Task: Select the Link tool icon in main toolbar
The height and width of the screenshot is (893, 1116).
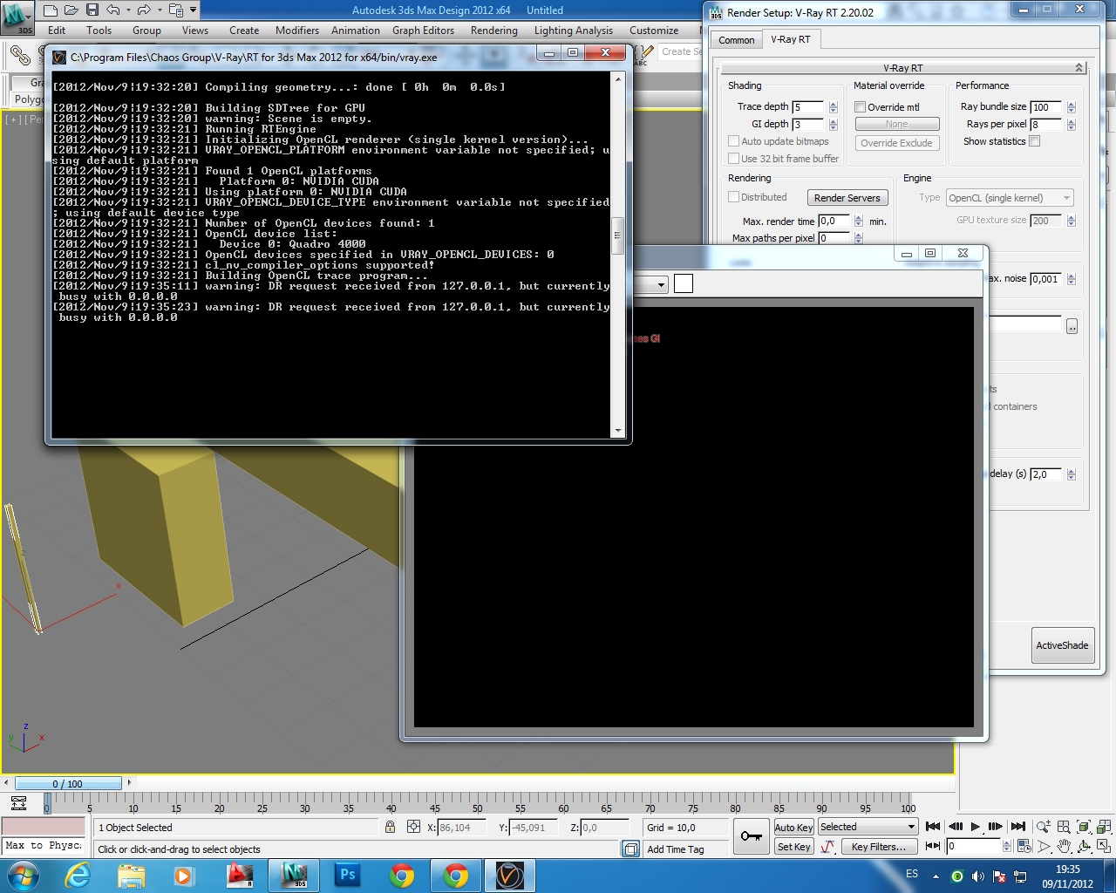Action: tap(20, 54)
